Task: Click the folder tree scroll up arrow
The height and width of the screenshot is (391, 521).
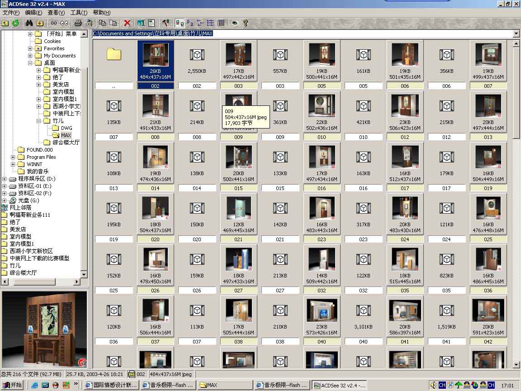Action: pos(84,34)
